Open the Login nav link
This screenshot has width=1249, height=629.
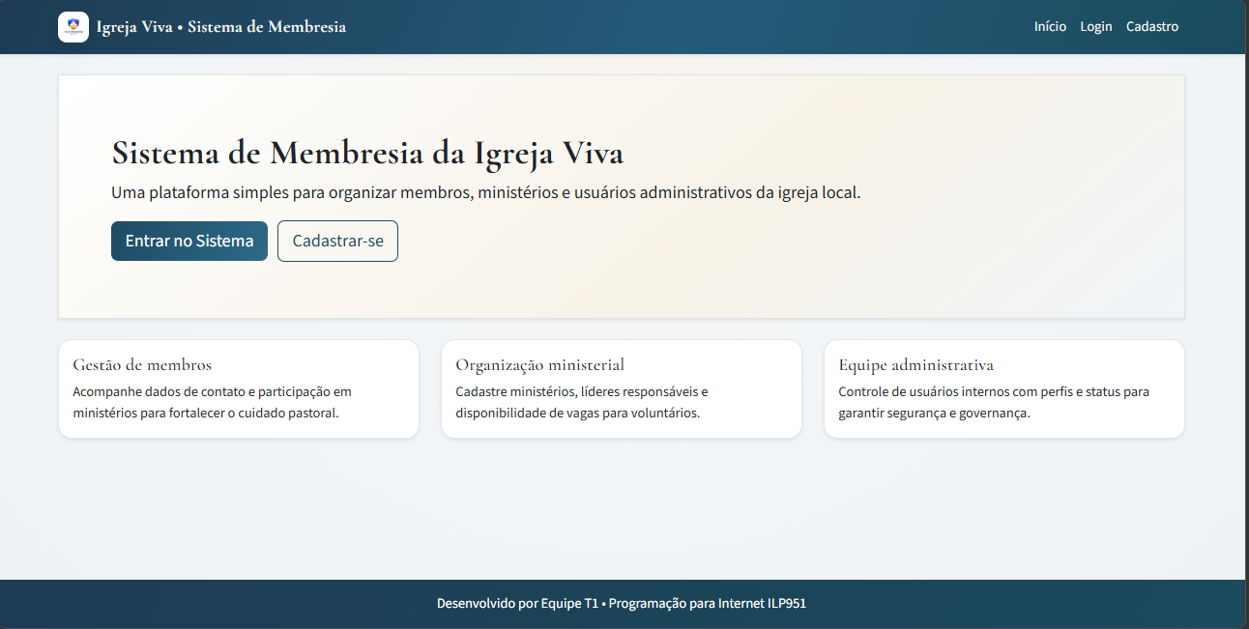click(x=1095, y=27)
